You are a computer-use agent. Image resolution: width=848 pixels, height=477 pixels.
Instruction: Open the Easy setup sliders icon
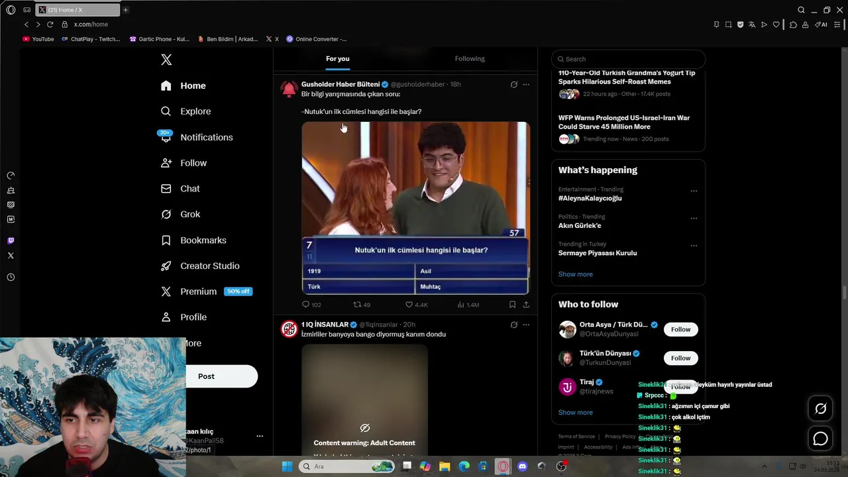pos(837,25)
